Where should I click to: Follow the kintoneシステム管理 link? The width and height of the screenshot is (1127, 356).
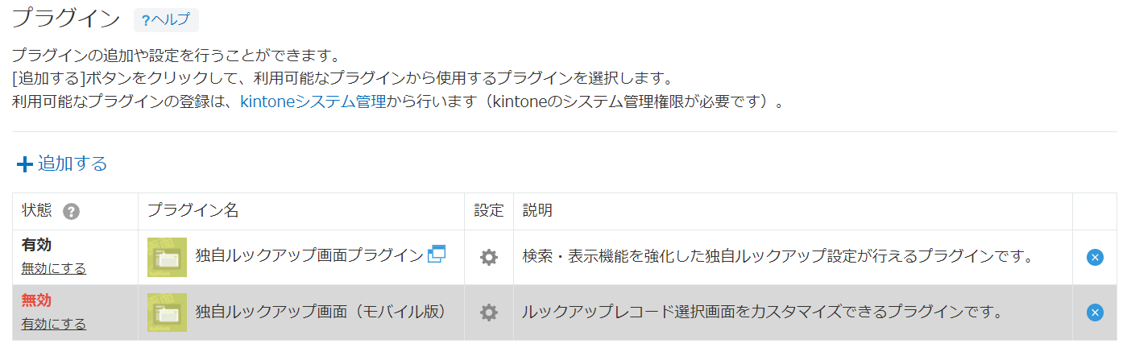click(313, 102)
